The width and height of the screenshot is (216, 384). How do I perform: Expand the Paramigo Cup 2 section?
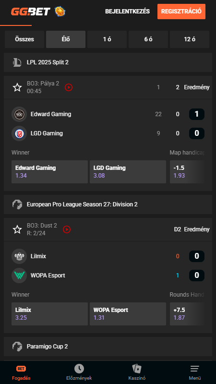click(108, 346)
